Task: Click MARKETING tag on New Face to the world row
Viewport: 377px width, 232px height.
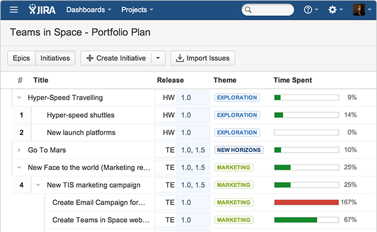Action: click(234, 168)
